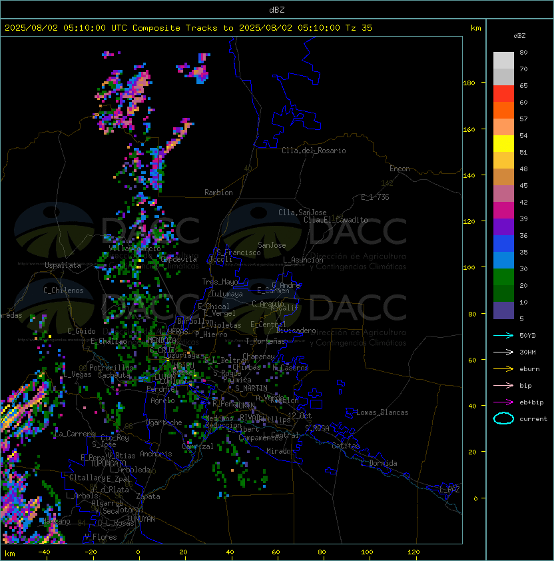Select the bright yellow swatch in the dBZ scale
554x561 pixels.
503,144
